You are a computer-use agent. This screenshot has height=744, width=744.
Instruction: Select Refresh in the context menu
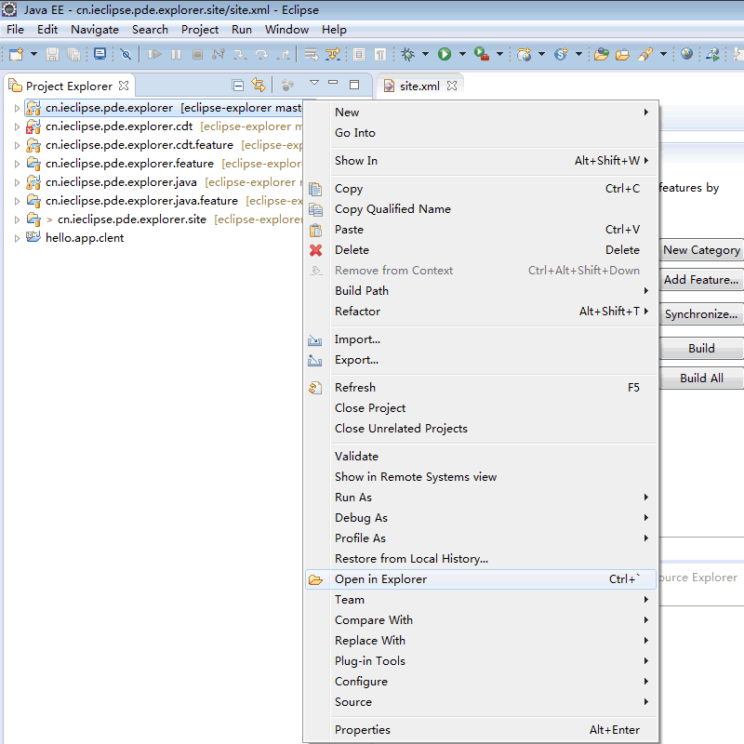(481, 388)
